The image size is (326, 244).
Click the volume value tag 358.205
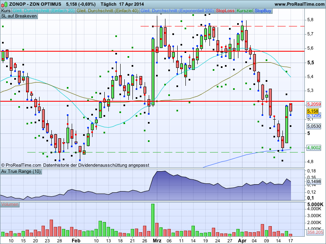(x=315, y=232)
